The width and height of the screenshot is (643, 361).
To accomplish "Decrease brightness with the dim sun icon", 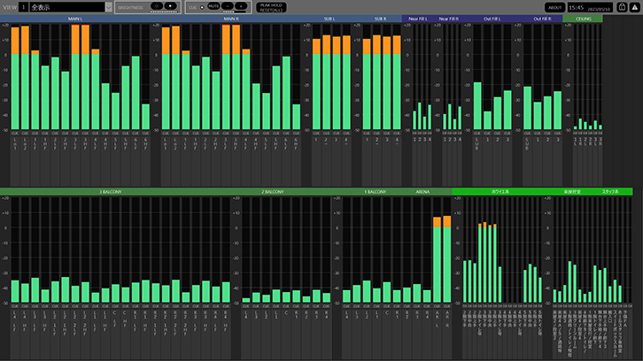I will point(156,6).
